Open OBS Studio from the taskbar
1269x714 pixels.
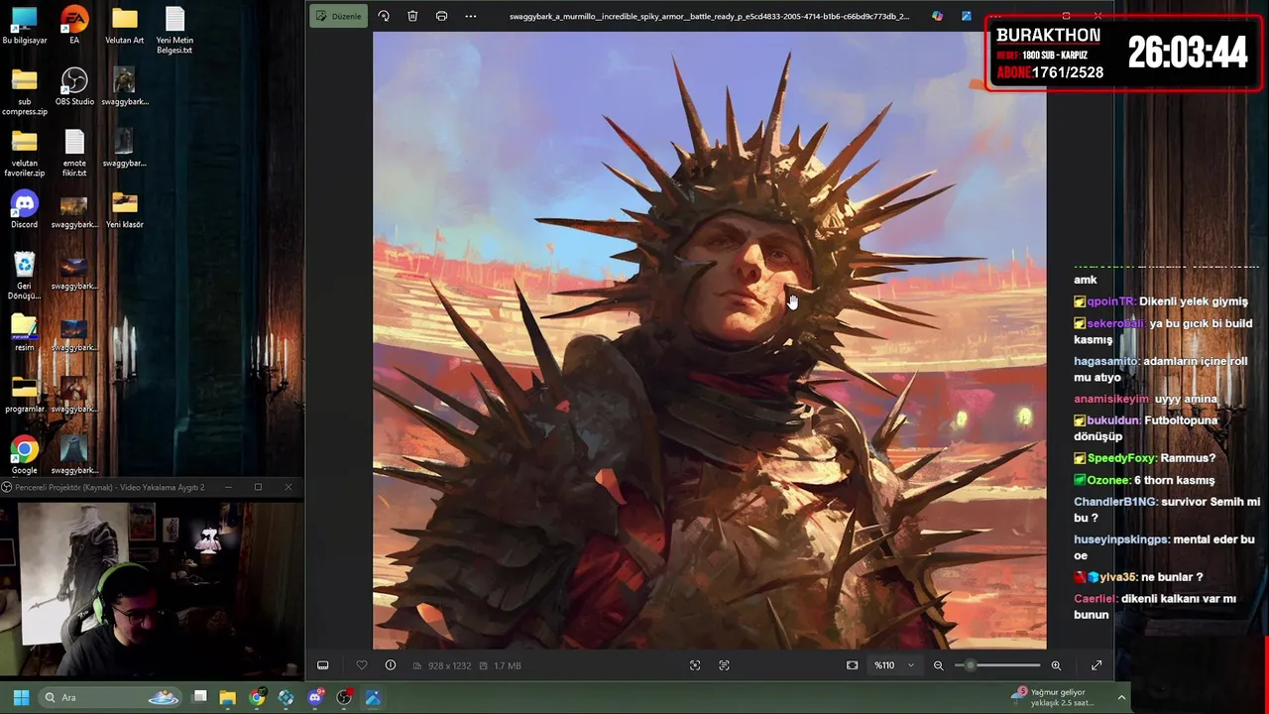(344, 697)
